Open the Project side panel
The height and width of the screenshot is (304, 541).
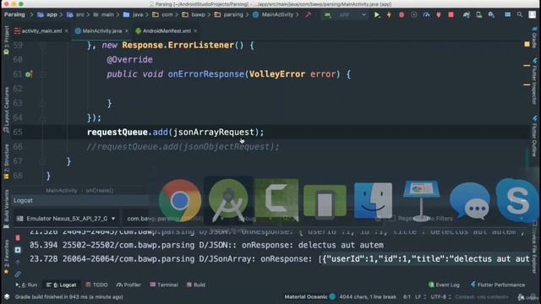coord(6,39)
